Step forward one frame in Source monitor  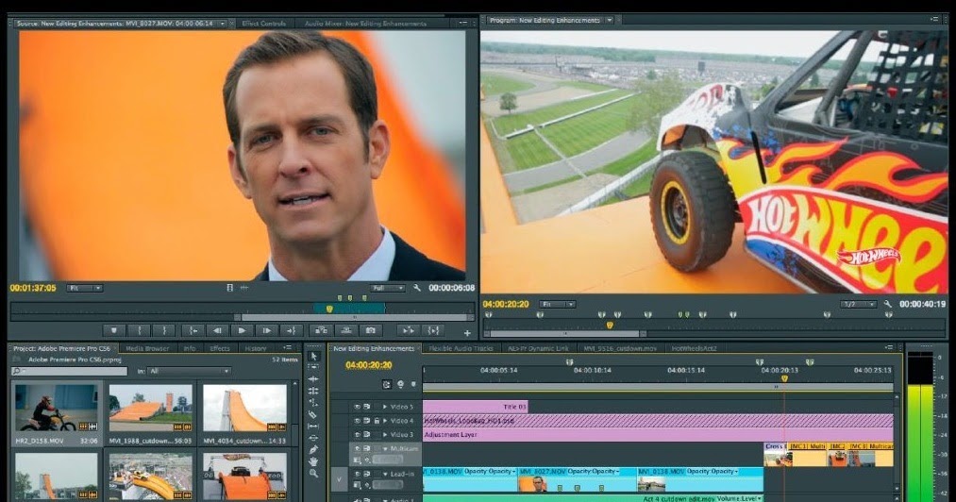[267, 330]
